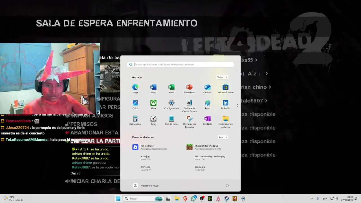Open Bloc de notas
This screenshot has width=361, height=203.
tap(171, 120)
